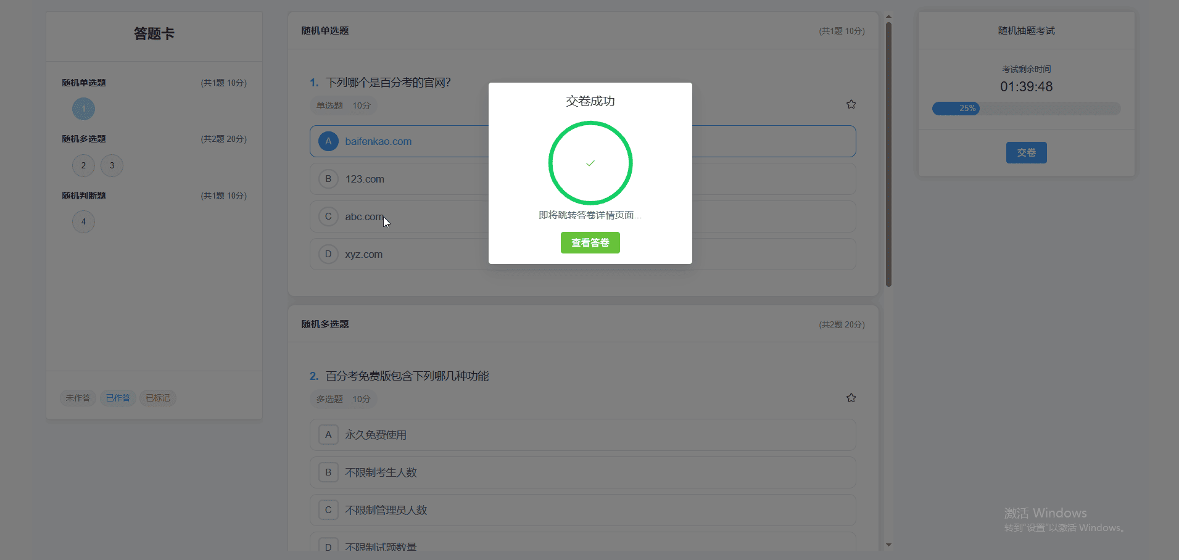
Task: Jump to question 1 in answer card
Action: 83,109
